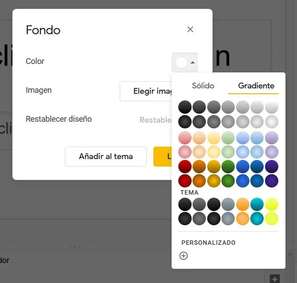Click the Elegir imagen button
The image size is (297, 283).
tap(146, 91)
